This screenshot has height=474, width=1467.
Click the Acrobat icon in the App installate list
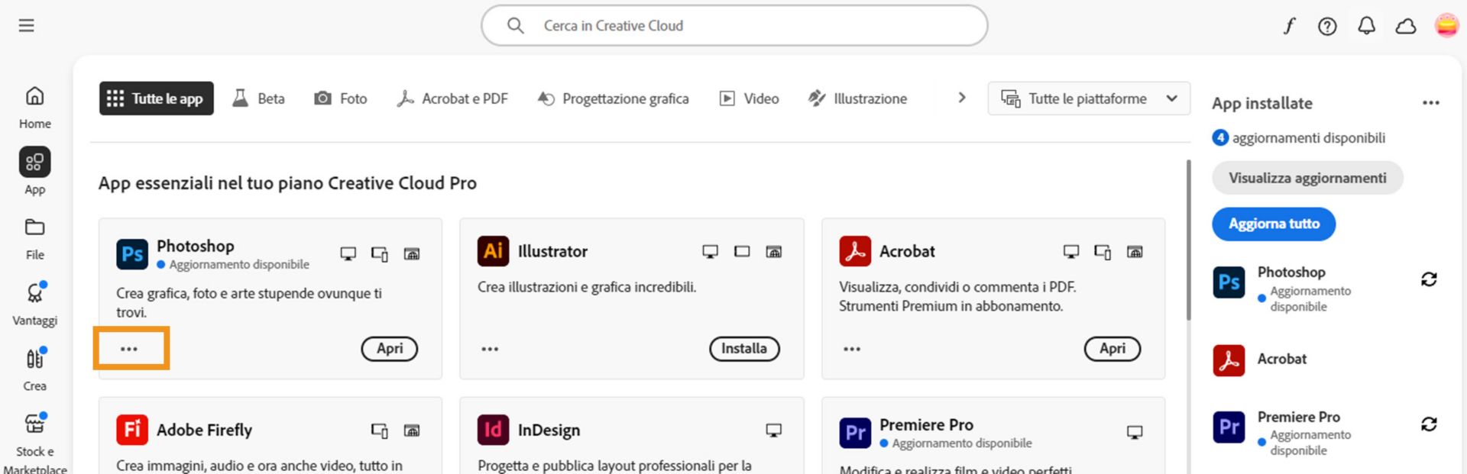(x=1229, y=360)
